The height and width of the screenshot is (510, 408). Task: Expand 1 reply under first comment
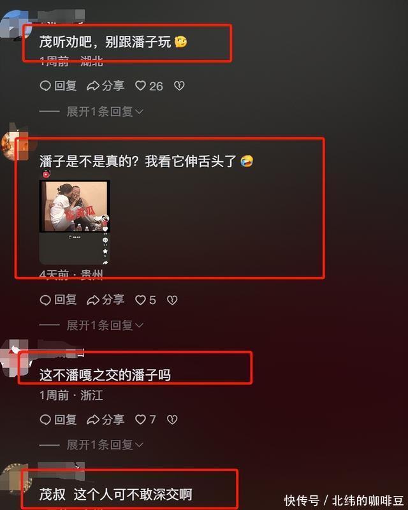click(105, 112)
